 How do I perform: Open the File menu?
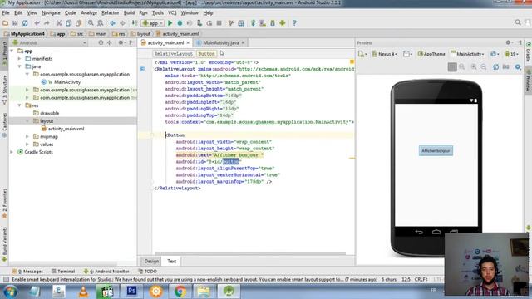tap(6, 13)
